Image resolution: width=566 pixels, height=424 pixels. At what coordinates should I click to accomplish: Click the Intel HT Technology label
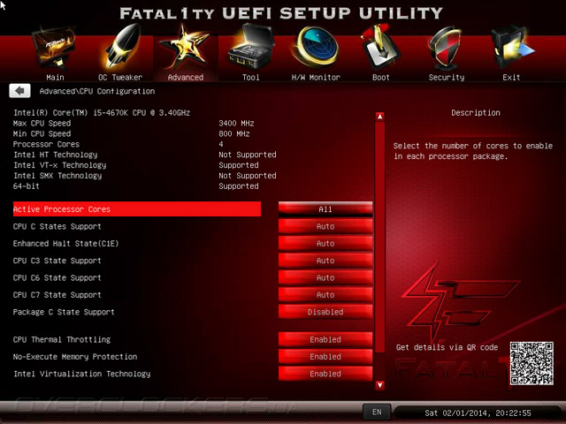(55, 155)
